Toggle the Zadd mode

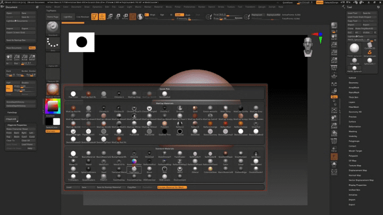179,15
